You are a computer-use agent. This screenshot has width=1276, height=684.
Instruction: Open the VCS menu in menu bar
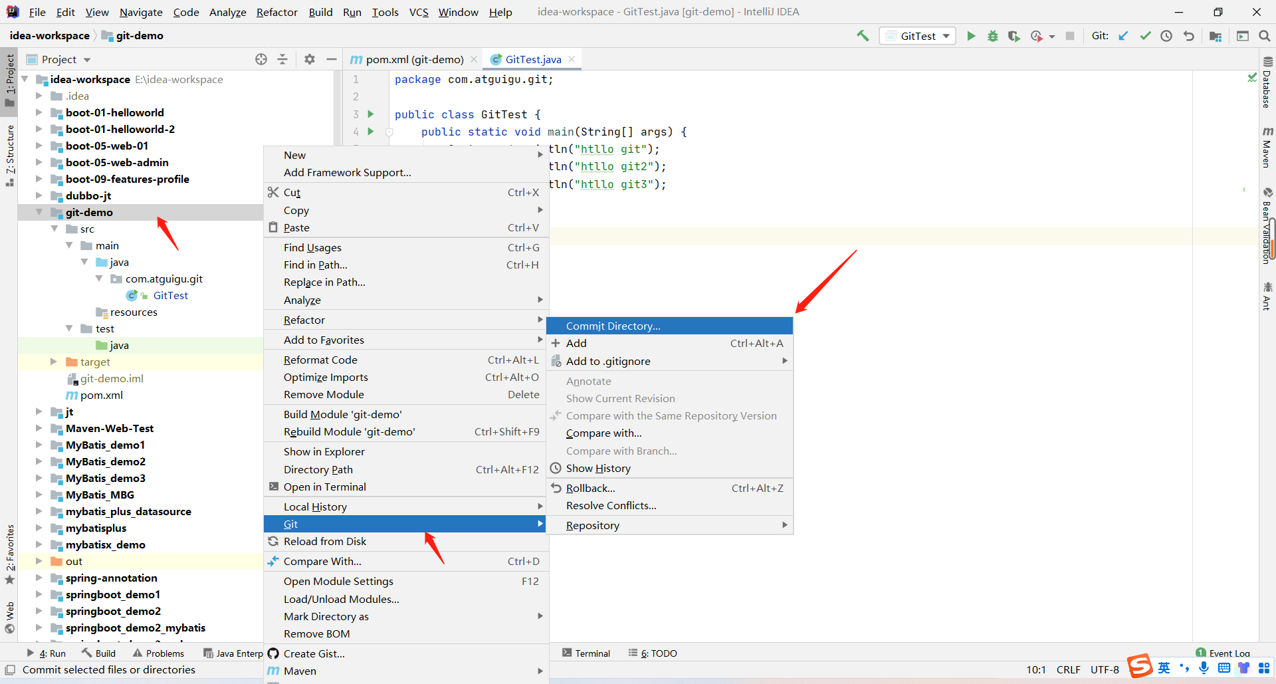[419, 12]
